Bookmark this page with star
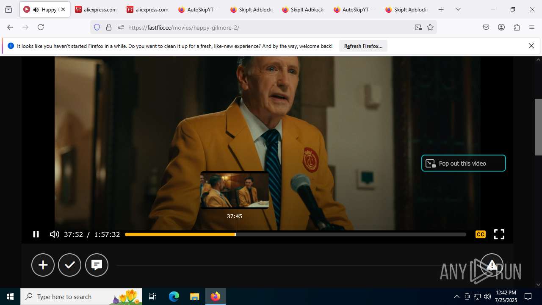Screen dimensions: 542x305 pos(430,27)
